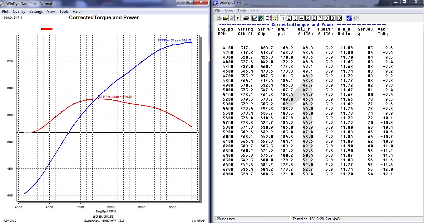Click the yellow sticky note toolbar icon
This screenshot has height=223, width=424.
[275, 18]
